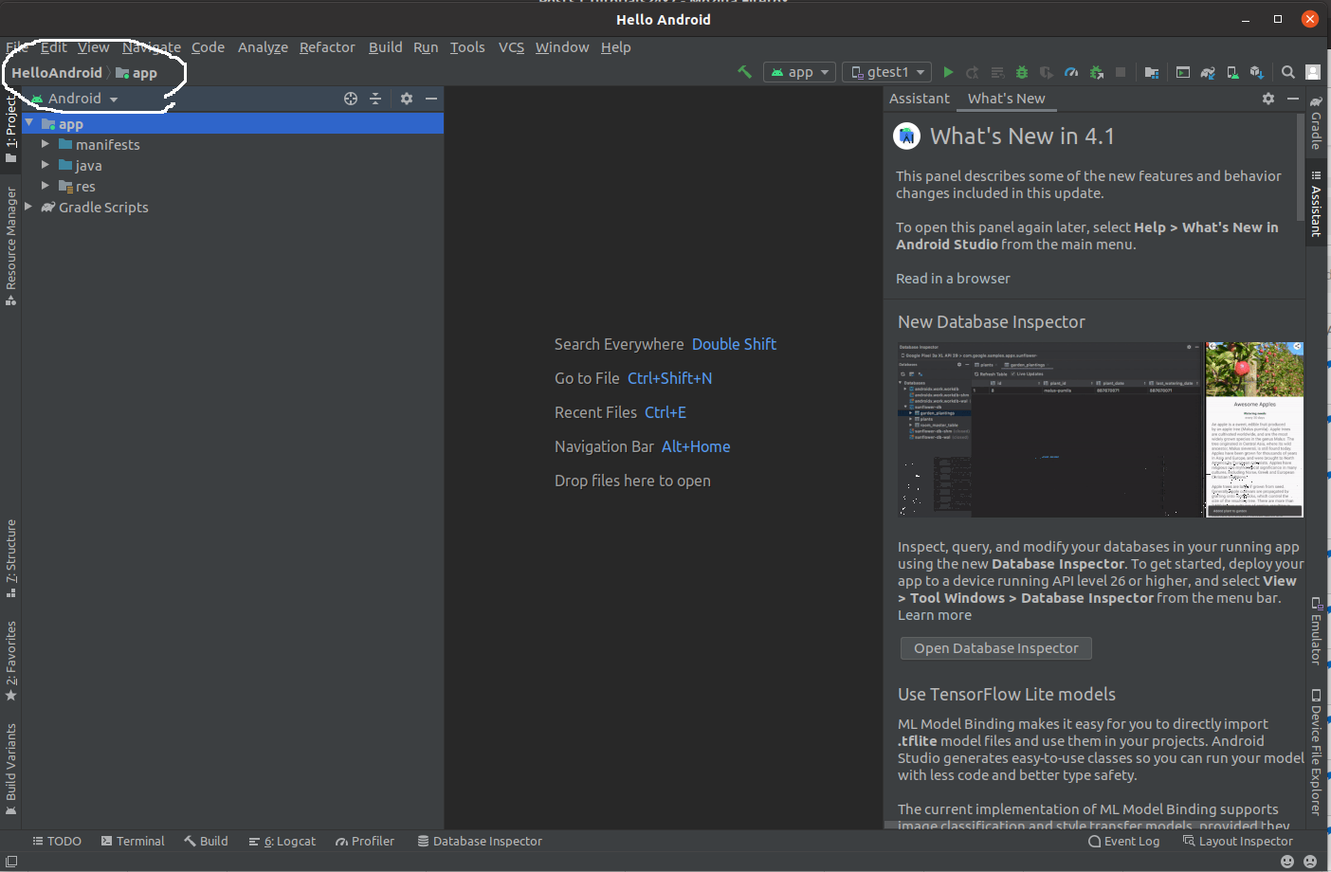Open the Profiler tool window button
Viewport: 1331px width, 872px height.
pos(365,842)
